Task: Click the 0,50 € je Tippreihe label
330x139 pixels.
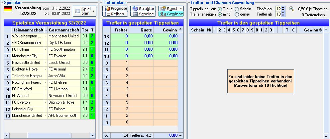Action: click(312, 9)
